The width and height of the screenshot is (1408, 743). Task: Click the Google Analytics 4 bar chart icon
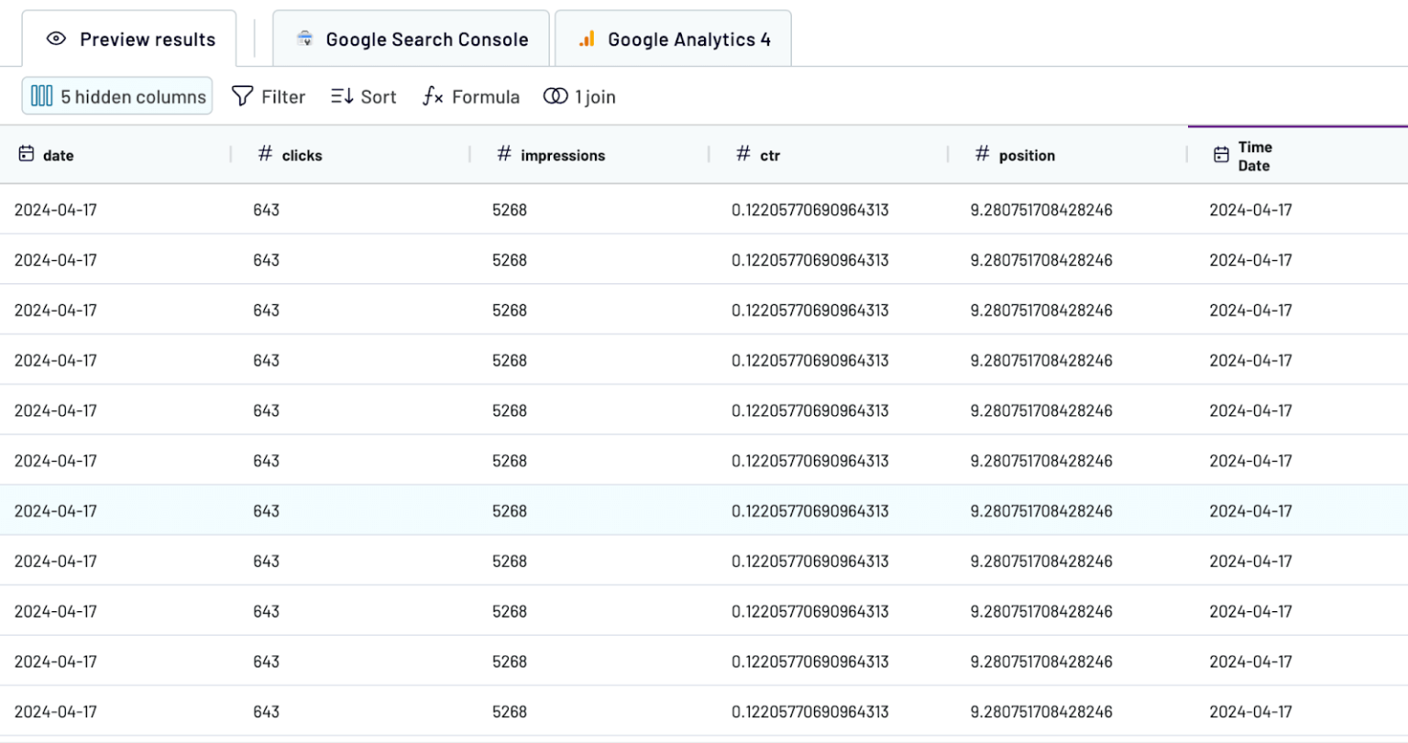point(585,38)
